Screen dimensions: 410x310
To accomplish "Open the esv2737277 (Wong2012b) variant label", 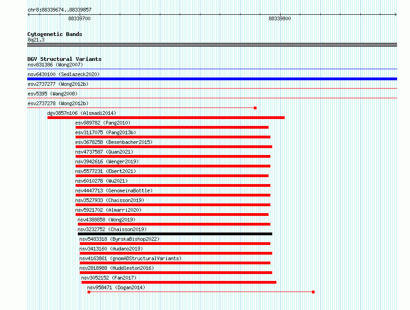I will (58, 84).
